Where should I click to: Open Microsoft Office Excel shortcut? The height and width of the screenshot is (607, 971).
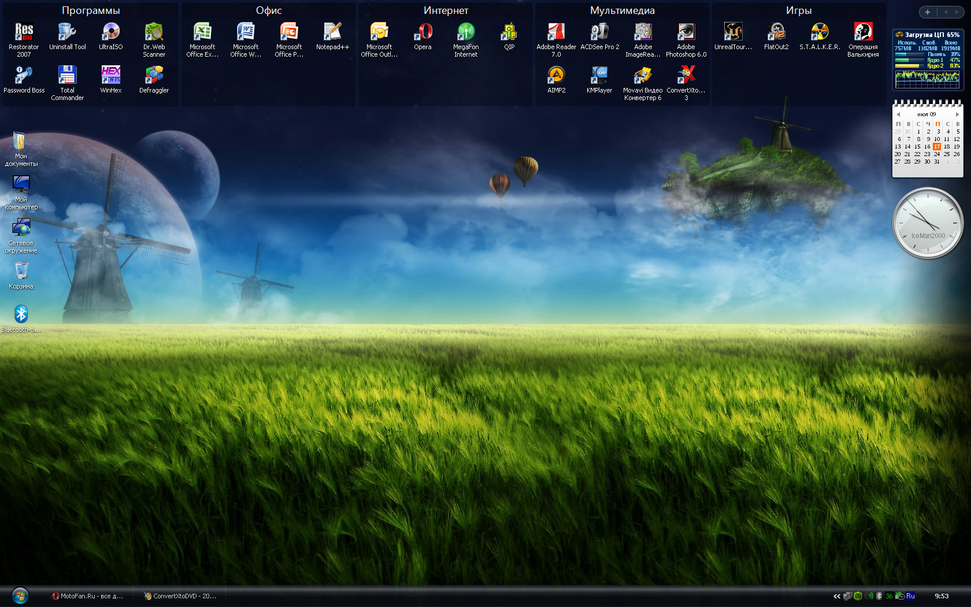pos(202,39)
